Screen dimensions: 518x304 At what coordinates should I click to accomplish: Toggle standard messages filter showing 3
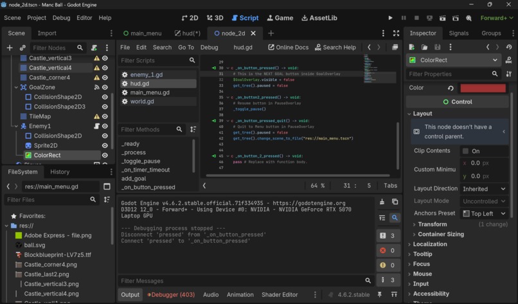(388, 236)
